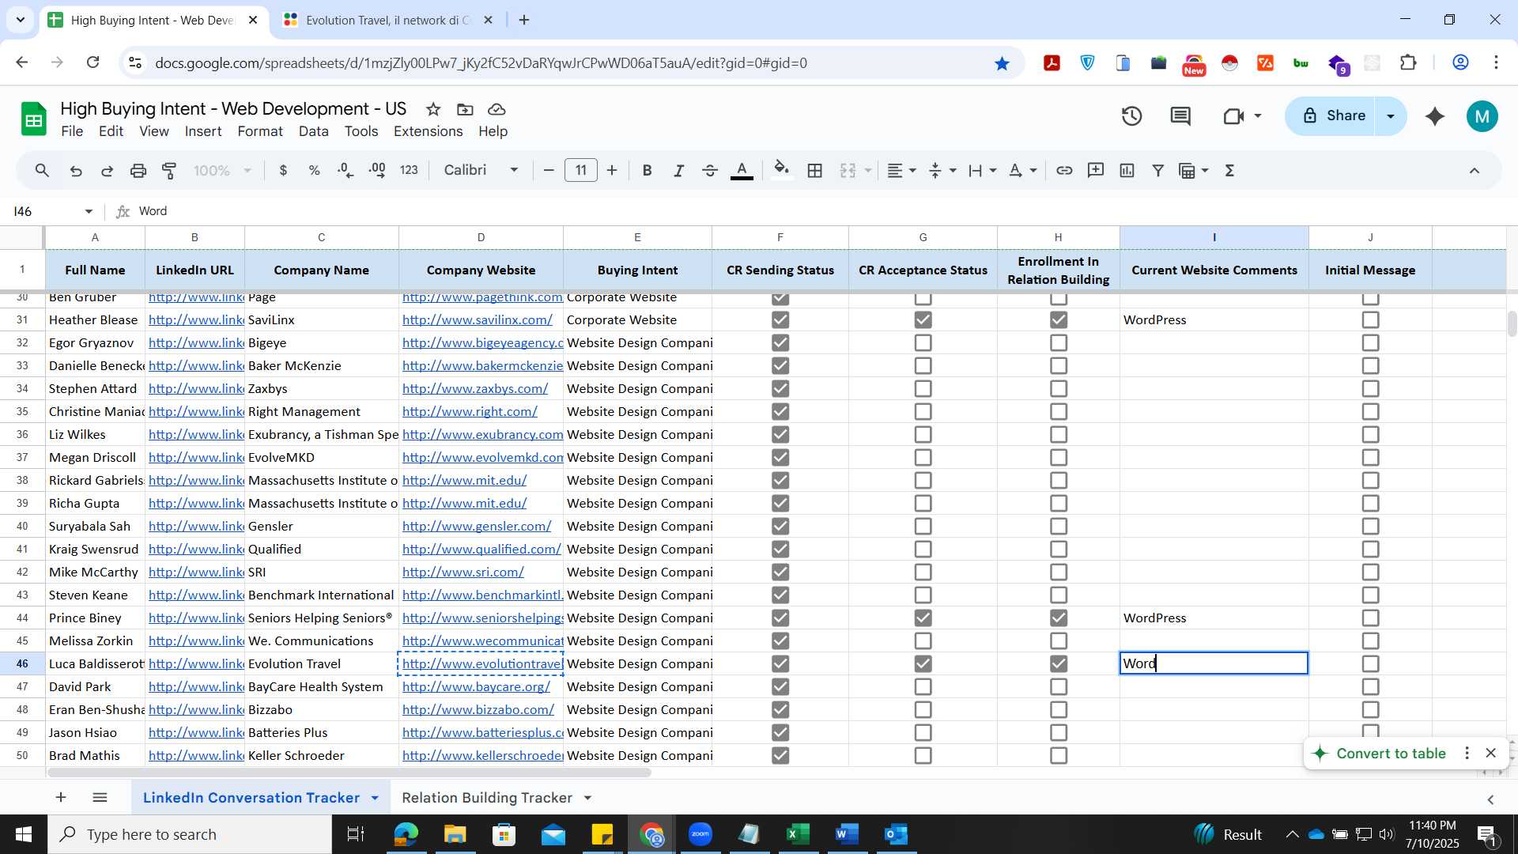
Task: Click the undo icon in toolbar
Action: pyautogui.click(x=76, y=171)
